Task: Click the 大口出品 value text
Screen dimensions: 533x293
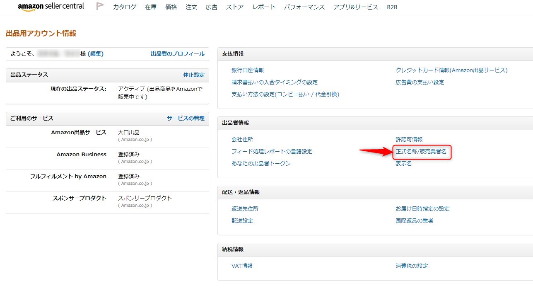Action: [x=129, y=132]
